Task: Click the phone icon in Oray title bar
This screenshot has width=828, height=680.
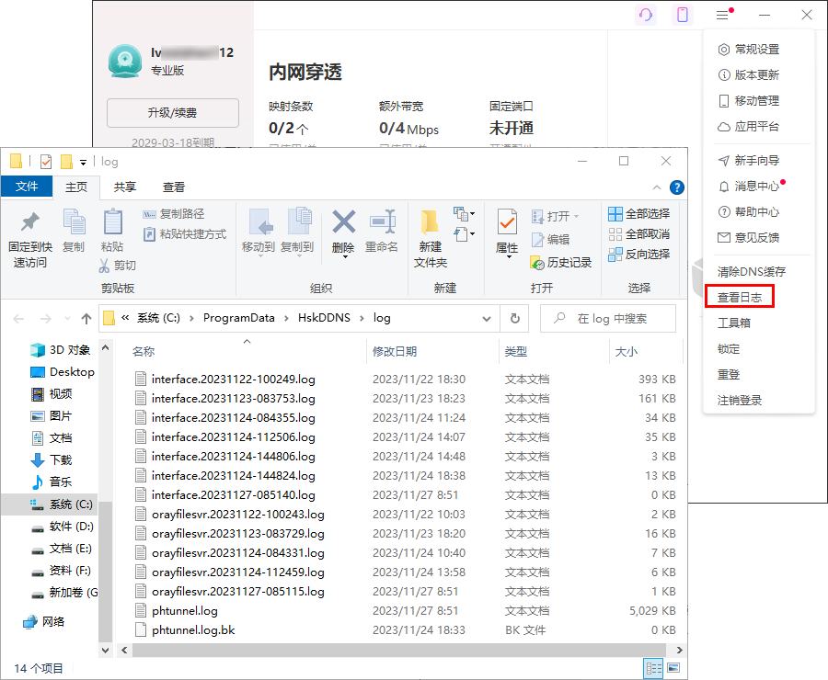Action: pyautogui.click(x=683, y=15)
